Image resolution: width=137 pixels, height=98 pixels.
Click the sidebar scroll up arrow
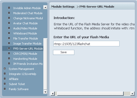tap(45, 7)
